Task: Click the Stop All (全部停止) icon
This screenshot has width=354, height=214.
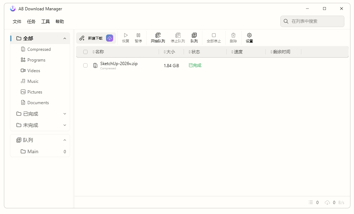Action: (214, 36)
